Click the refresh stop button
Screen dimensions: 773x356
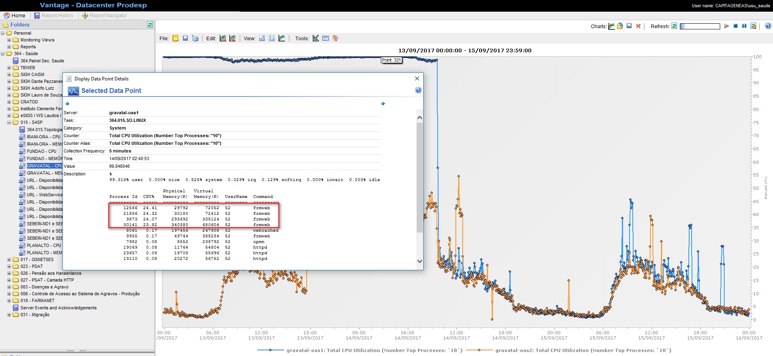pos(736,26)
